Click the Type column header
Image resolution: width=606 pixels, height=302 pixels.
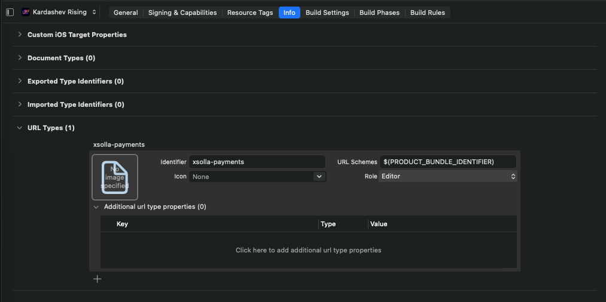click(x=328, y=224)
